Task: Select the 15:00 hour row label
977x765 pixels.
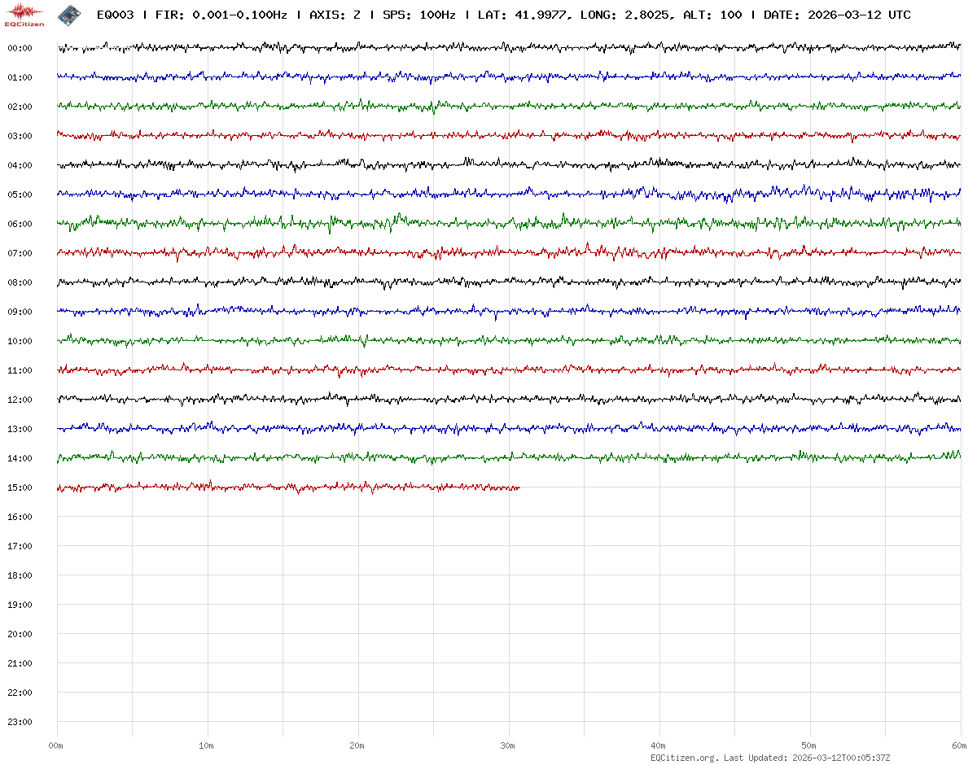Action: click(x=20, y=487)
